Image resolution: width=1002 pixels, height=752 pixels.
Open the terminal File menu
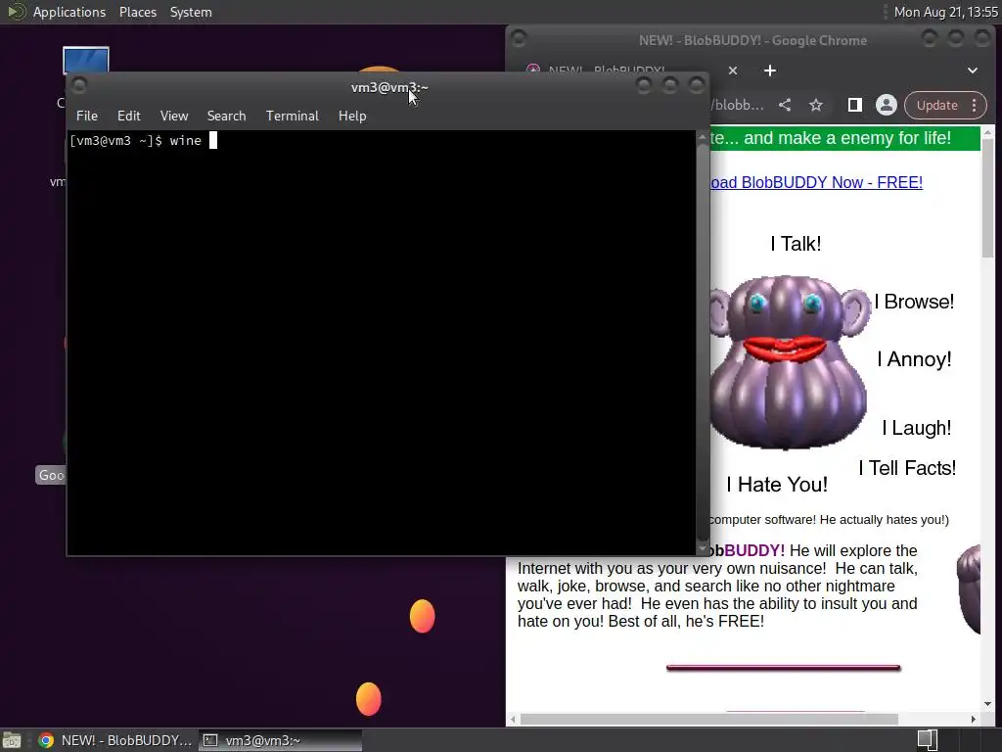[x=87, y=116]
